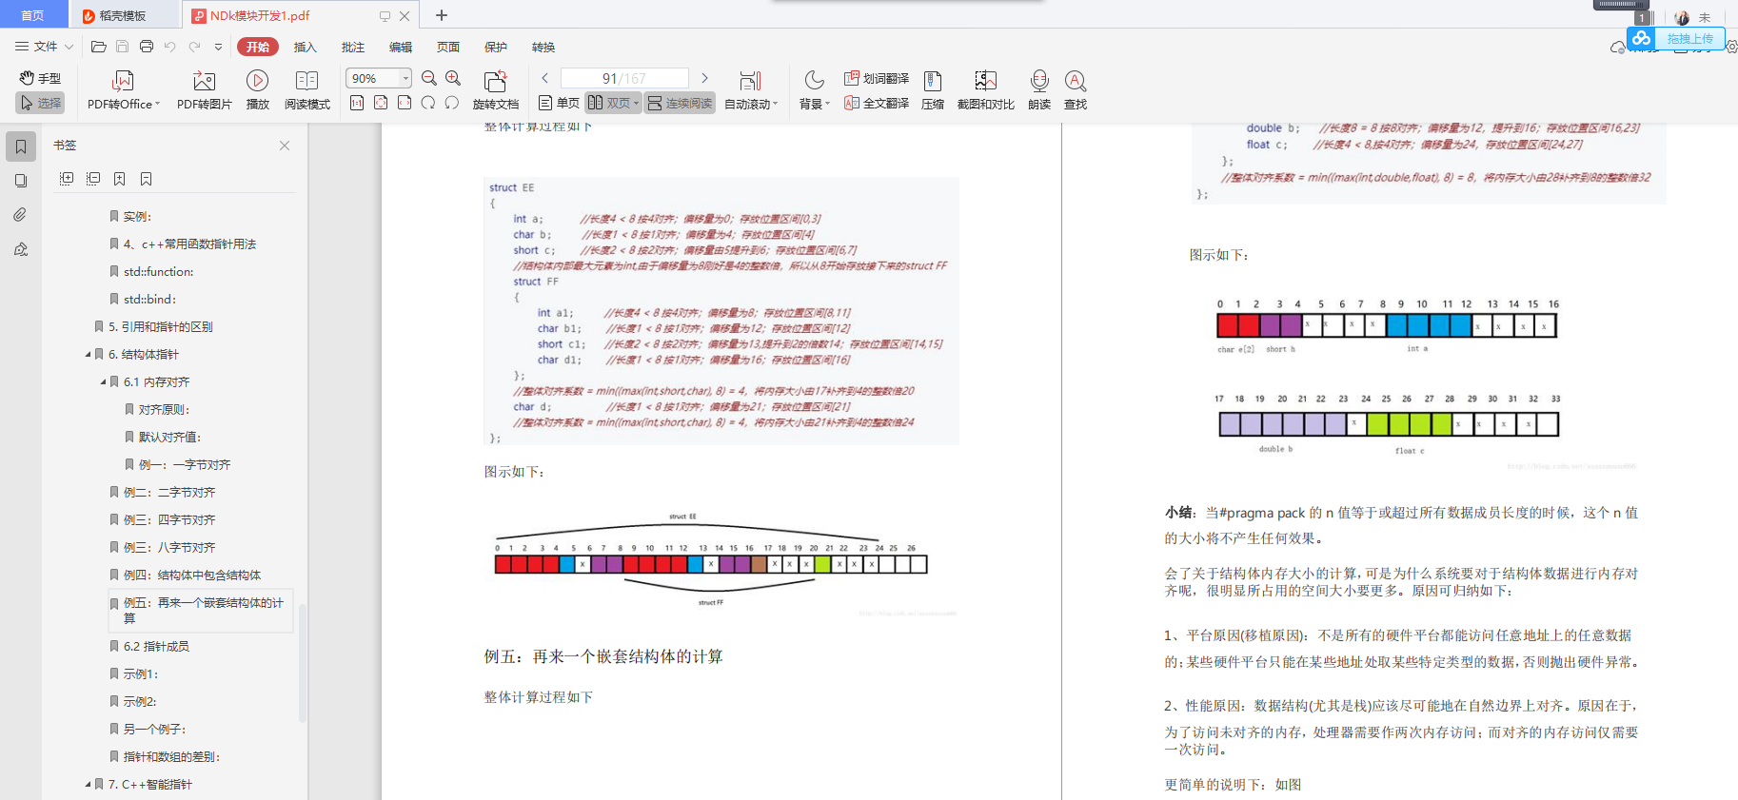Switch to the 插入 tab

(x=305, y=47)
